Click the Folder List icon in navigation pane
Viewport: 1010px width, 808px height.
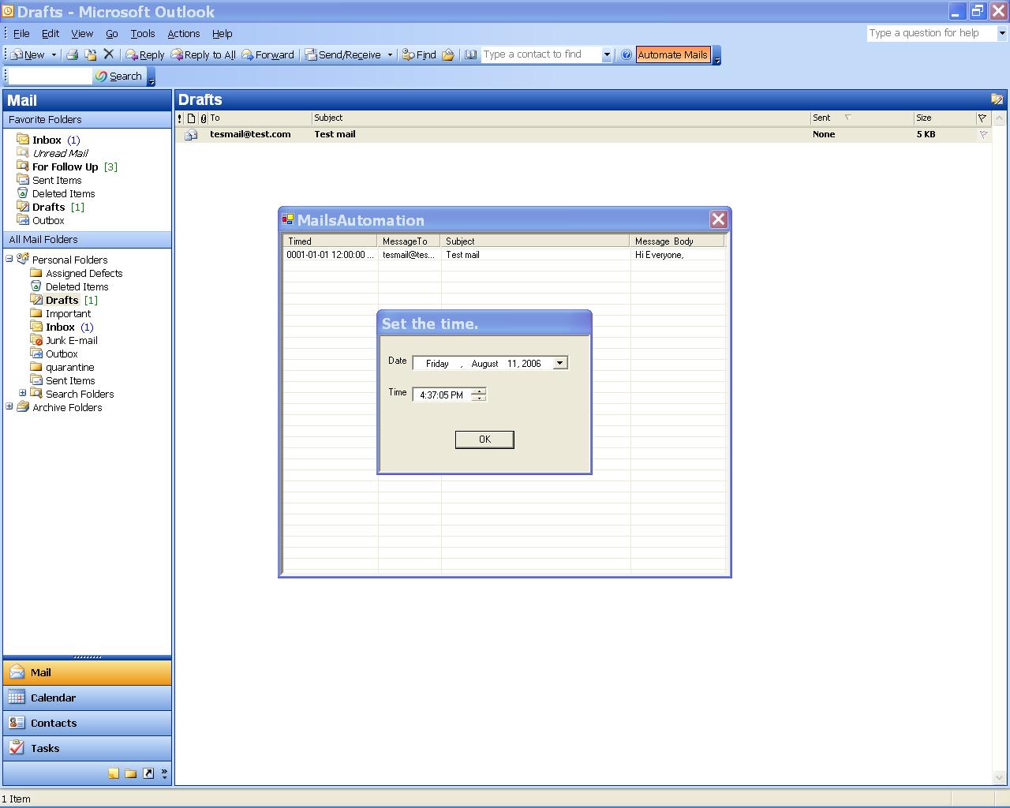(131, 773)
